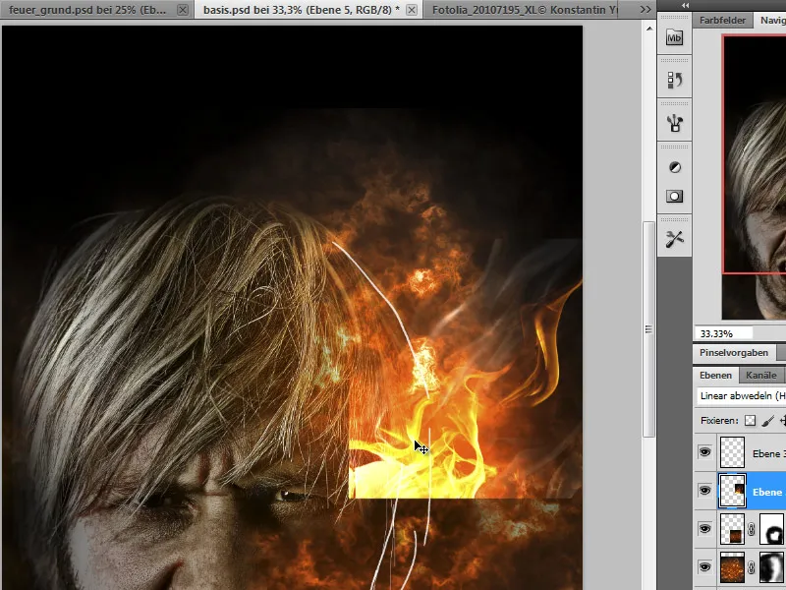Select layer mask of the layer below Ebene 5
786x590 pixels.
[772, 529]
